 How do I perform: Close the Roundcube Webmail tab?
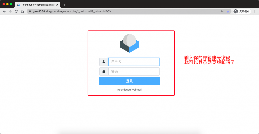(x=57, y=5)
